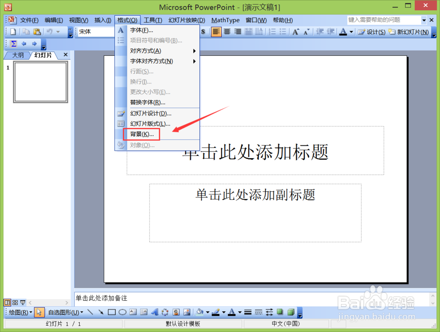
Task: Select the Arrow drawing tool
Action: point(101,312)
